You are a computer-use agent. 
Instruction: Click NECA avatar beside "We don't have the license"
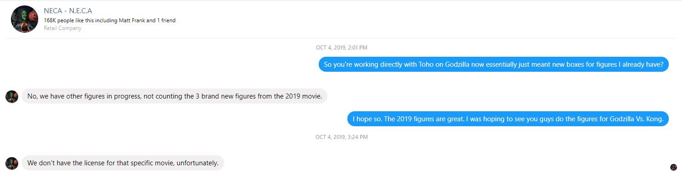click(12, 163)
